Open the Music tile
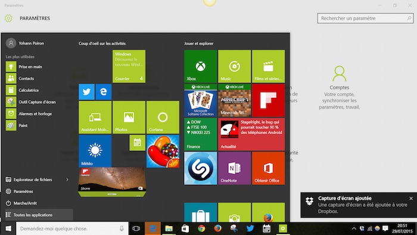The image size is (417, 235). click(x=234, y=66)
